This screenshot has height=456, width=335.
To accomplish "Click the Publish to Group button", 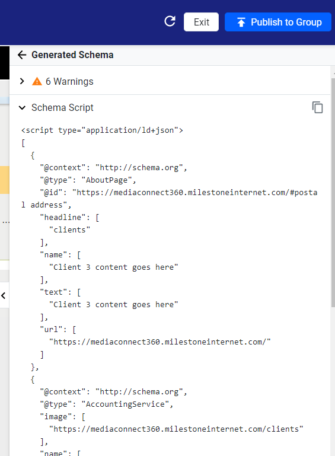I will (x=277, y=22).
